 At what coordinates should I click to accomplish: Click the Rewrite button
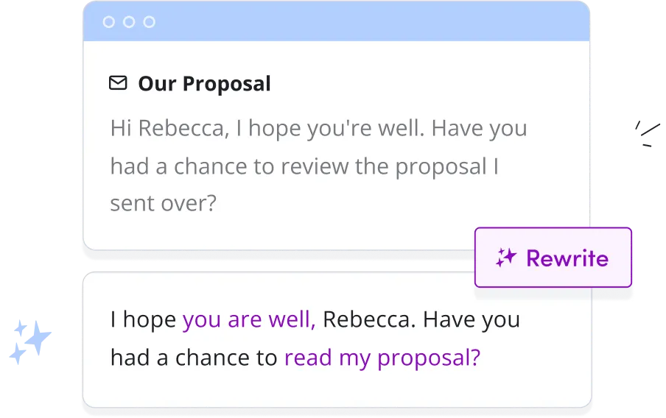point(553,257)
